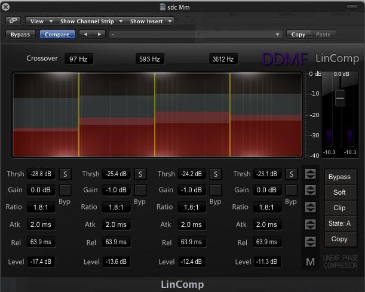Click gain row up/down stepper
Screen dimensions: 365x292
[x=310, y=190]
